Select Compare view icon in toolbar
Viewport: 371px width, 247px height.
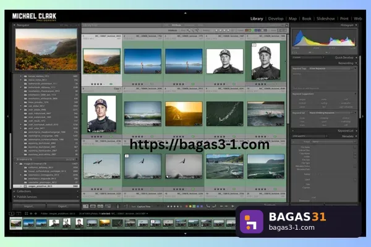(100, 206)
